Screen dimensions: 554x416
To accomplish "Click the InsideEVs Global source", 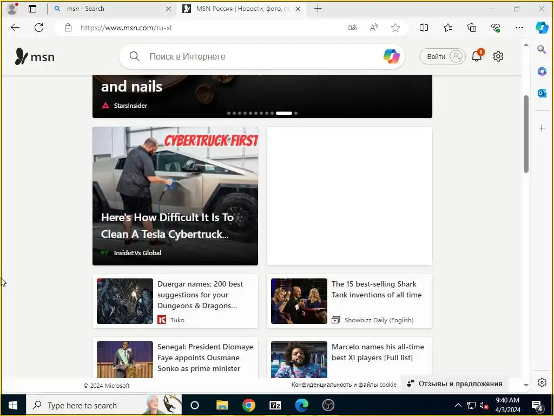I will [137, 253].
